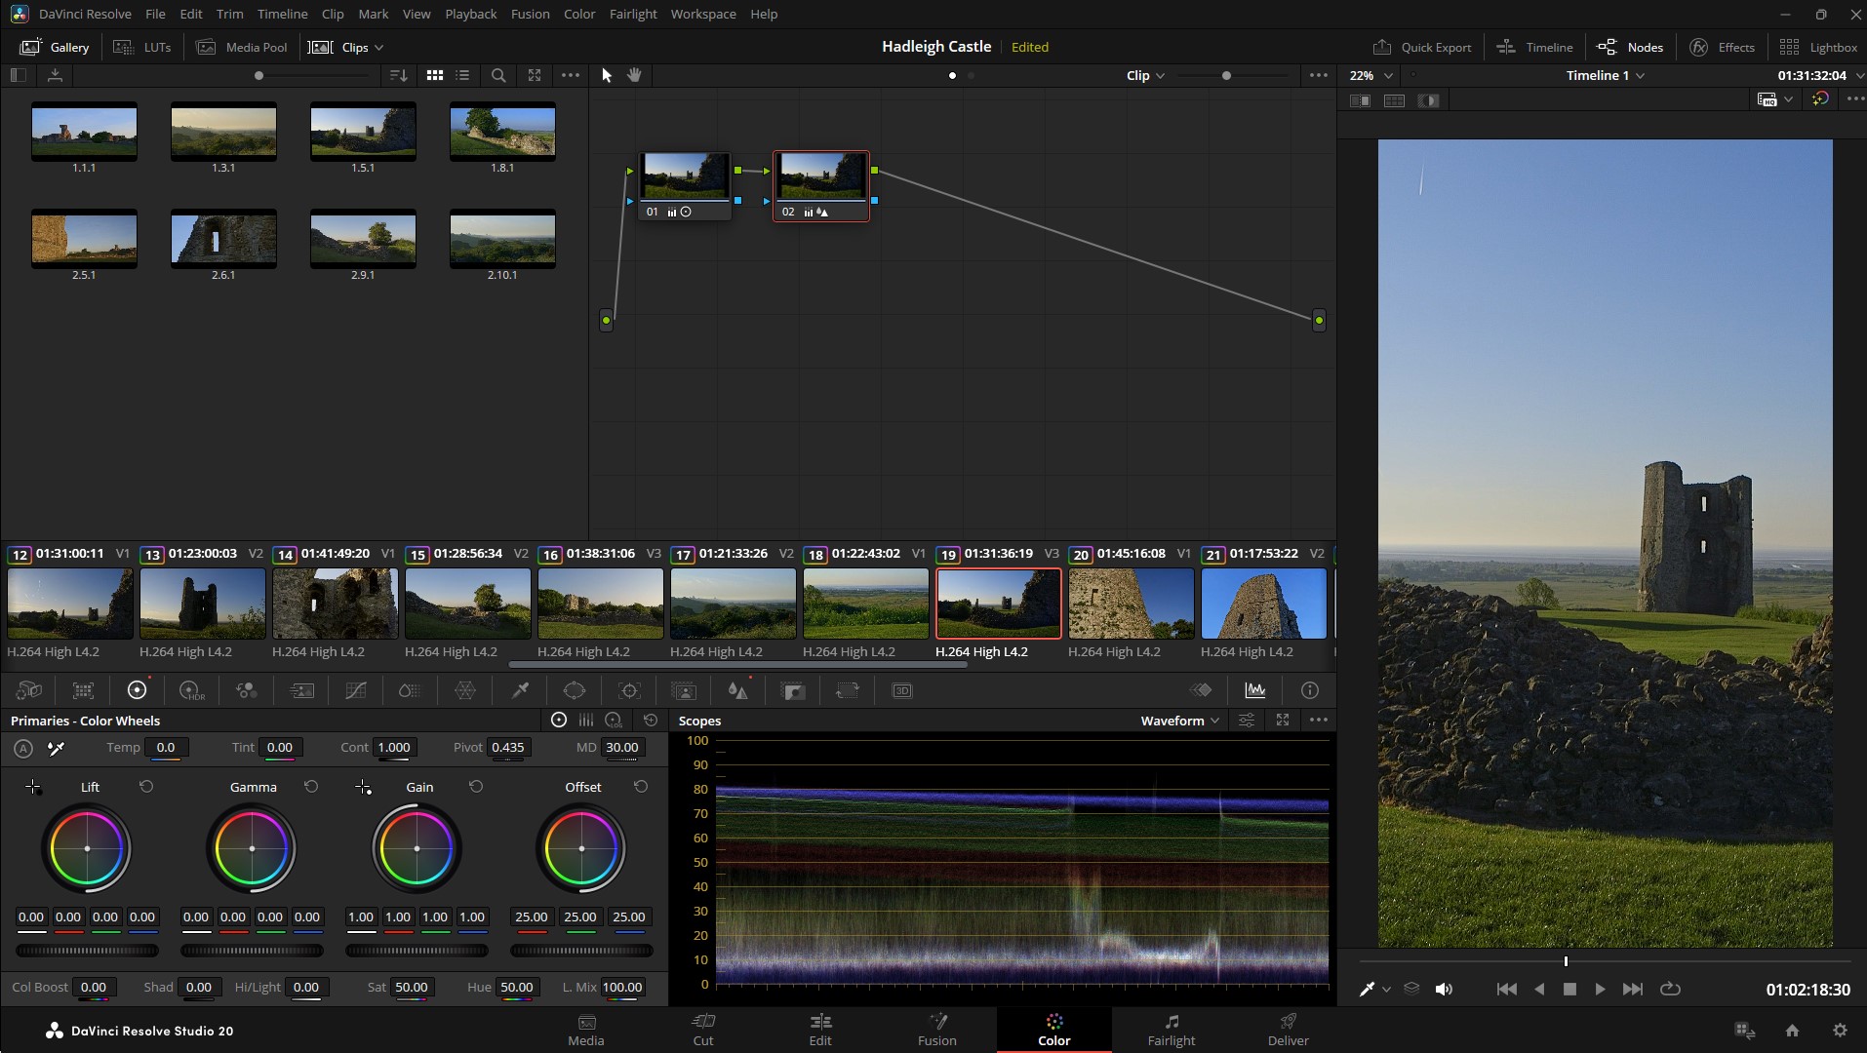Toggle the Timeline panel button

click(1534, 47)
